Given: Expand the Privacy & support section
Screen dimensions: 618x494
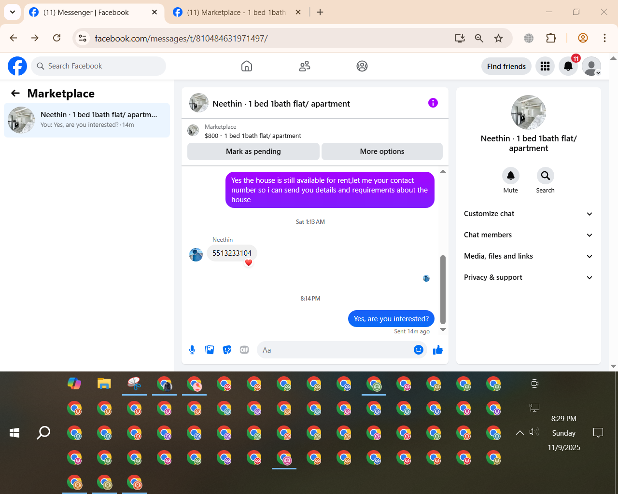Looking at the screenshot, I should coord(529,277).
